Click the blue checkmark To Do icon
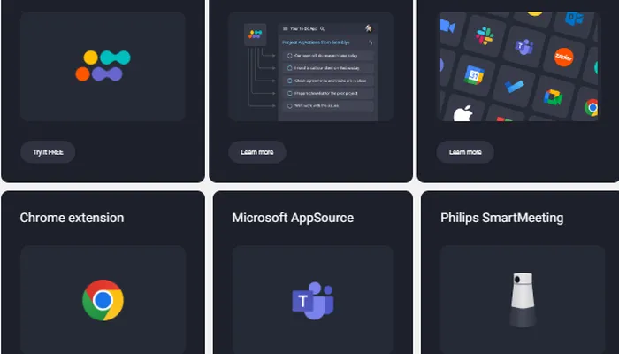This screenshot has height=354, width=619. [x=513, y=87]
